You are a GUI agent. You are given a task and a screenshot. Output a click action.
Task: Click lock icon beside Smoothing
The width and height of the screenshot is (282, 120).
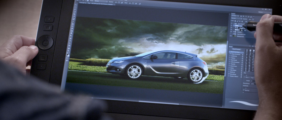point(241,75)
